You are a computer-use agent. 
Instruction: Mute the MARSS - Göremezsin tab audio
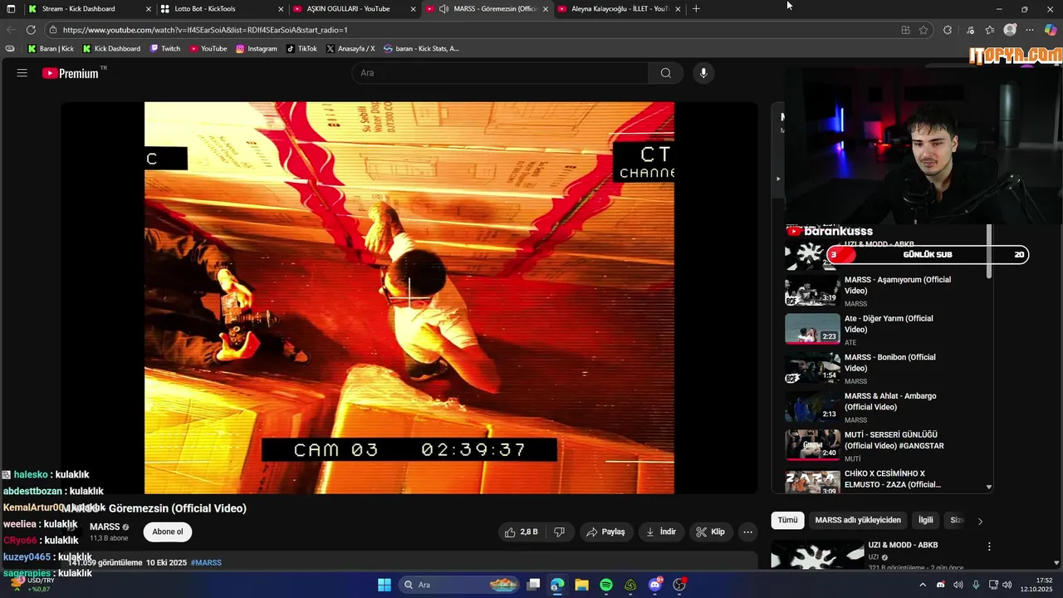444,9
